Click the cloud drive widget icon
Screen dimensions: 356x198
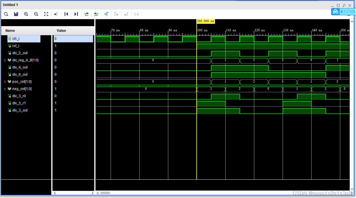point(335,11)
